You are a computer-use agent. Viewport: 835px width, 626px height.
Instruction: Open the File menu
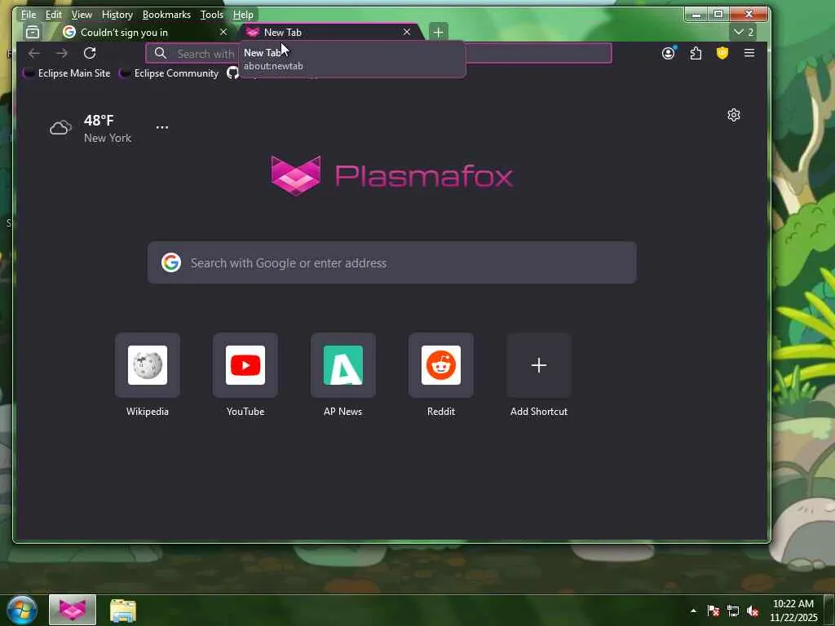point(29,15)
